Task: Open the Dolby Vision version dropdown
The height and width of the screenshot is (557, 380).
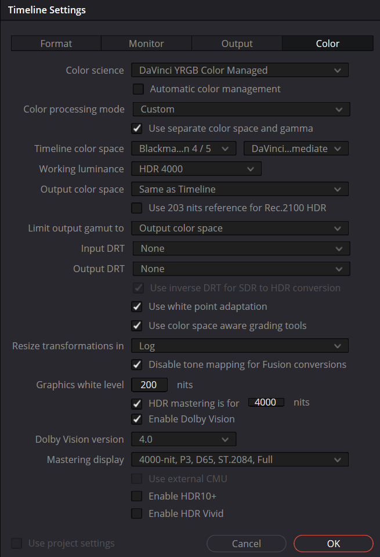Action: coord(183,439)
